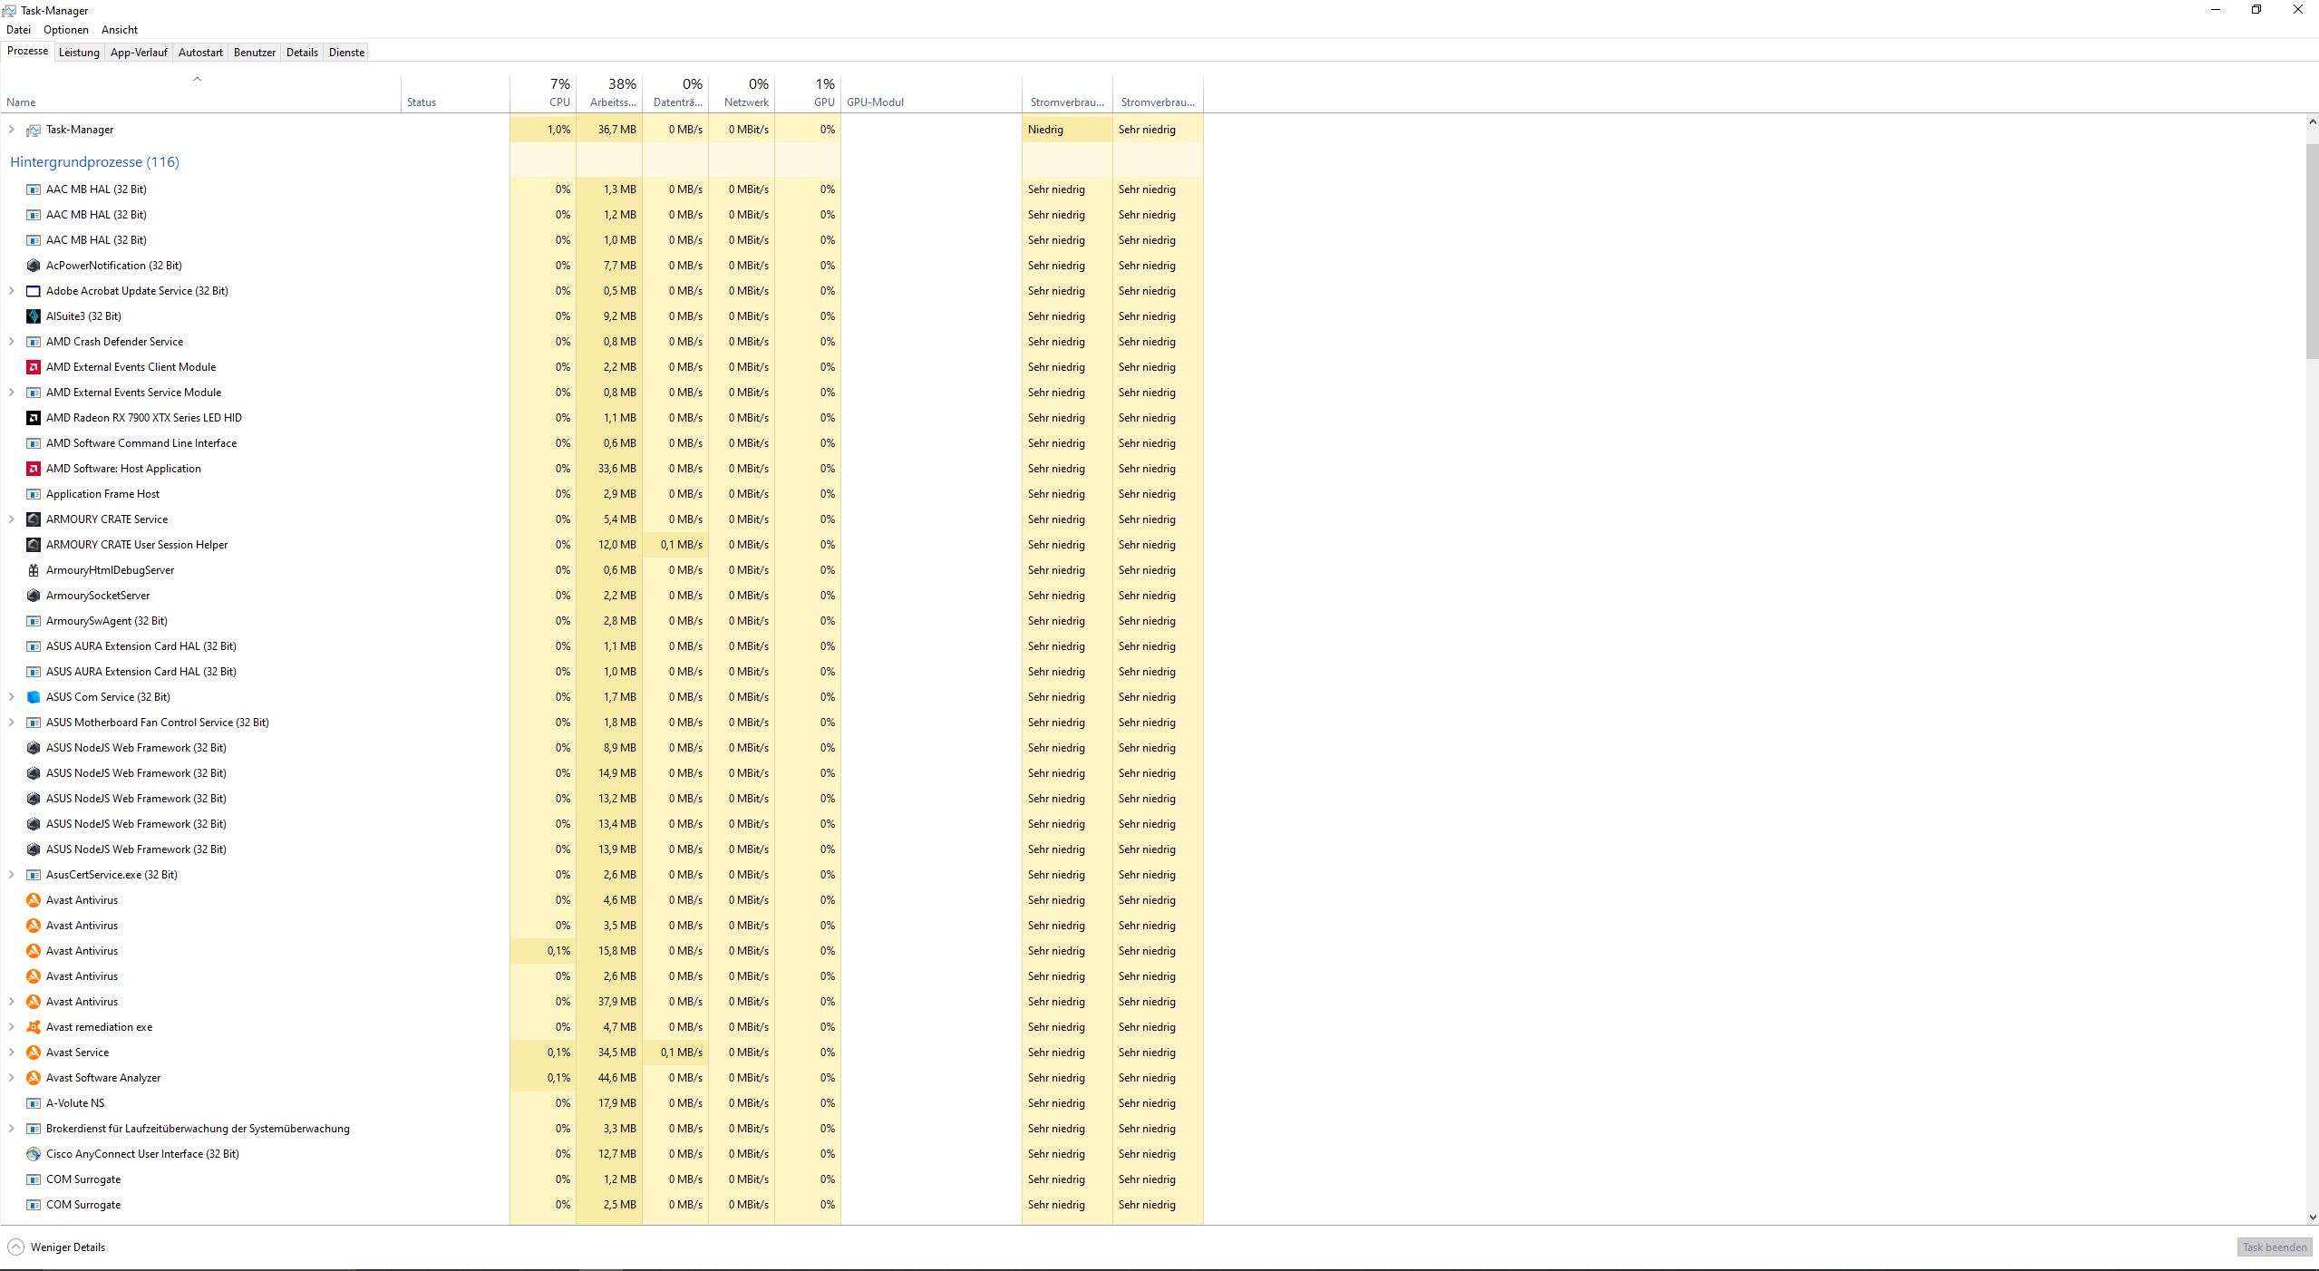Click the AMD Software: Host Application icon
Screen dimensions: 2319x1271
34,469
